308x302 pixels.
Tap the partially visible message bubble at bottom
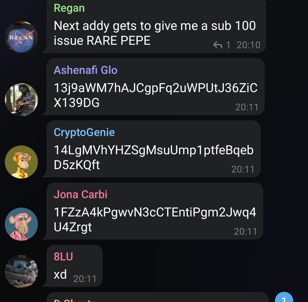157,297
